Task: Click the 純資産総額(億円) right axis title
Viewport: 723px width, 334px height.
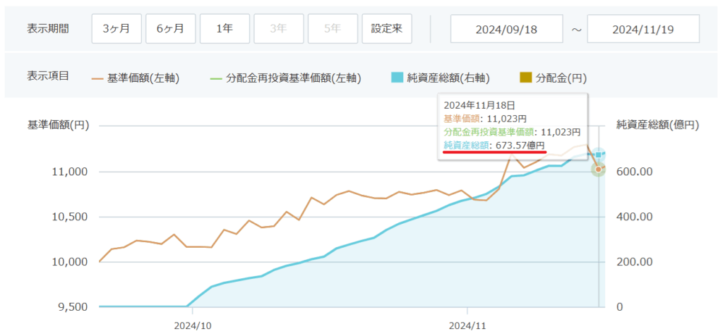Action: tap(657, 125)
